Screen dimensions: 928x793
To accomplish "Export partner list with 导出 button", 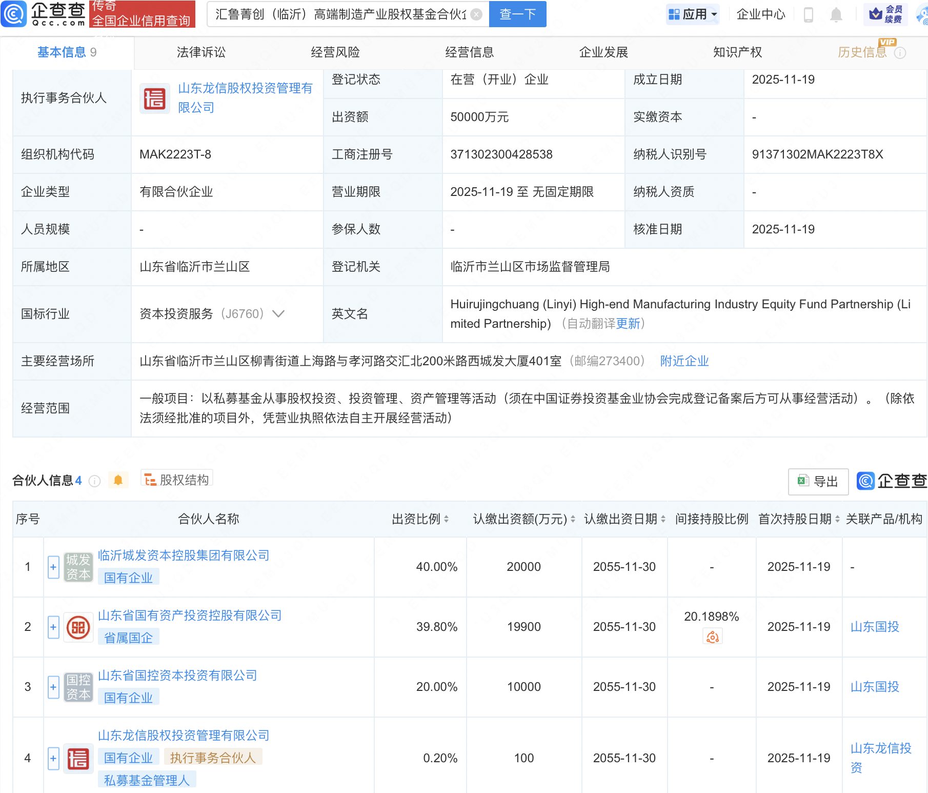I will [x=818, y=481].
